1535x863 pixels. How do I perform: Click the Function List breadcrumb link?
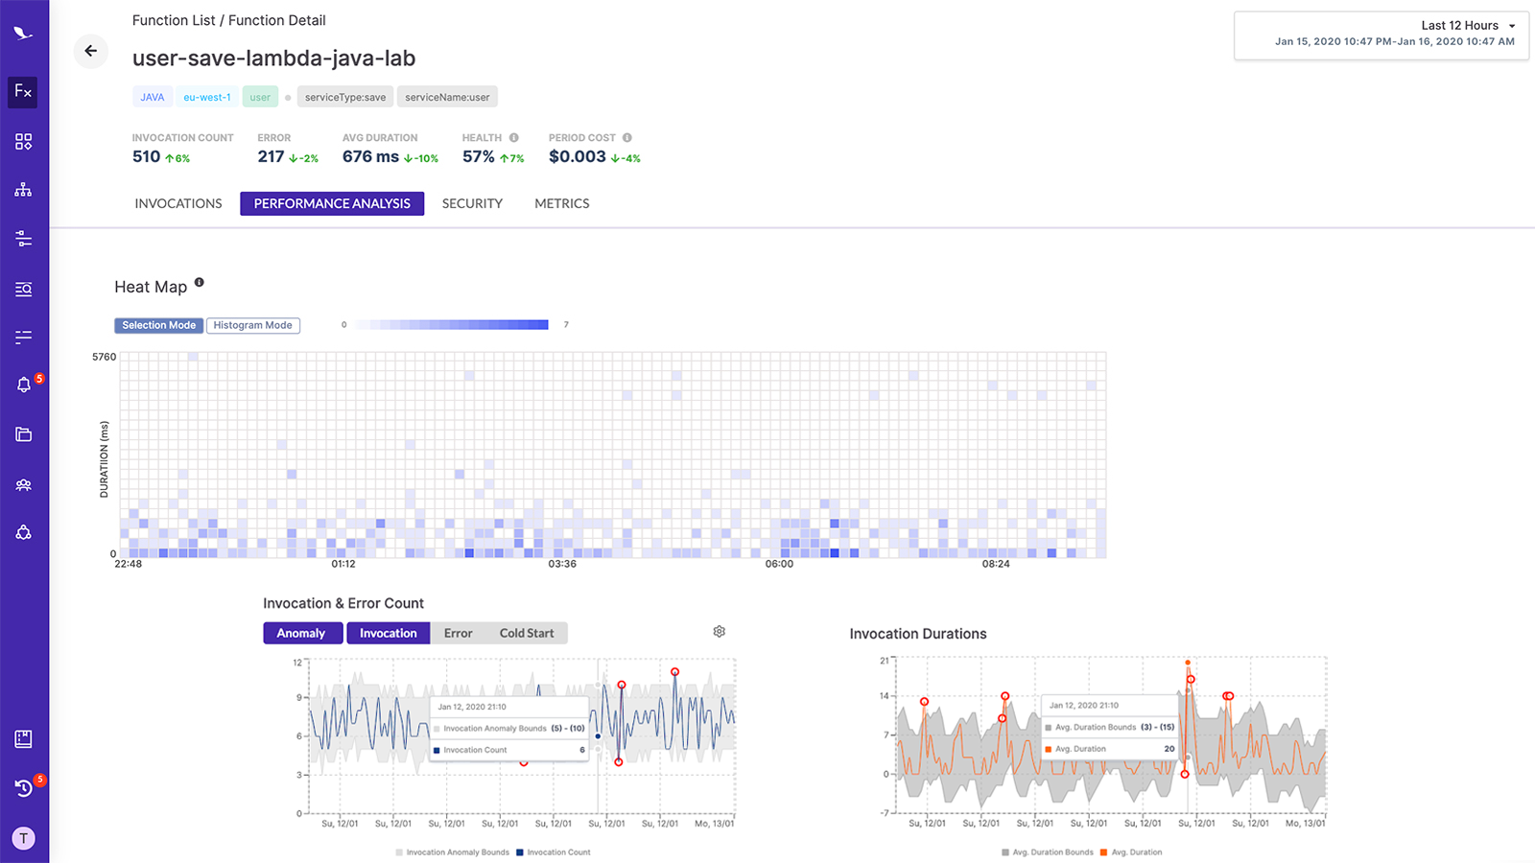175,20
